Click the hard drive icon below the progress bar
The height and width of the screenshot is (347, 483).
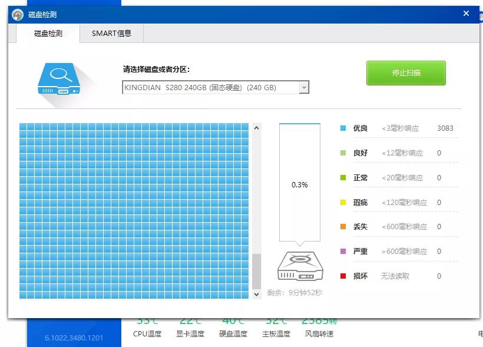(x=299, y=265)
